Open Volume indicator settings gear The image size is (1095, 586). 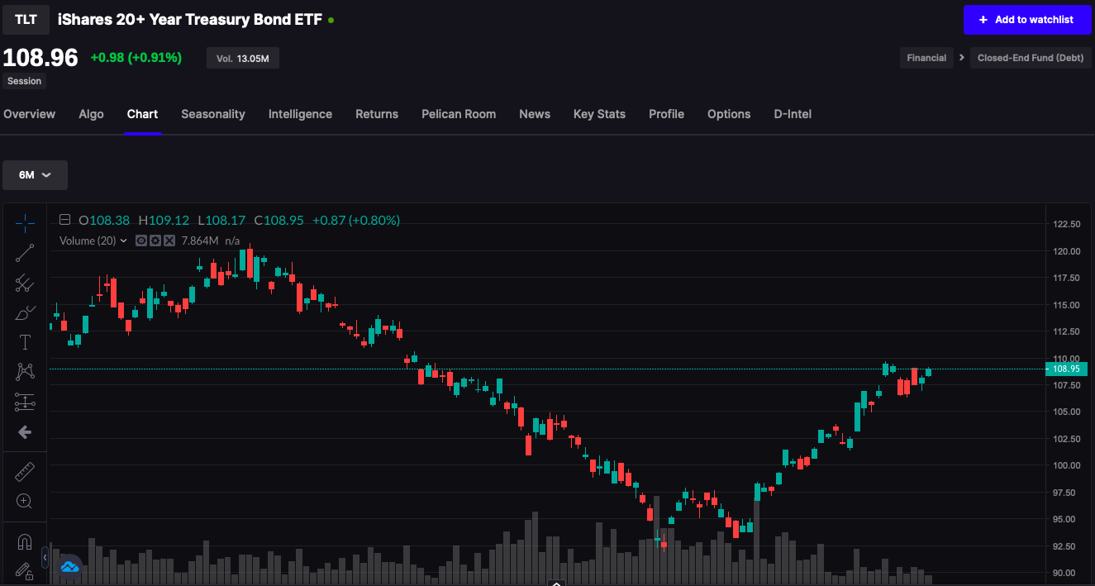click(x=155, y=241)
